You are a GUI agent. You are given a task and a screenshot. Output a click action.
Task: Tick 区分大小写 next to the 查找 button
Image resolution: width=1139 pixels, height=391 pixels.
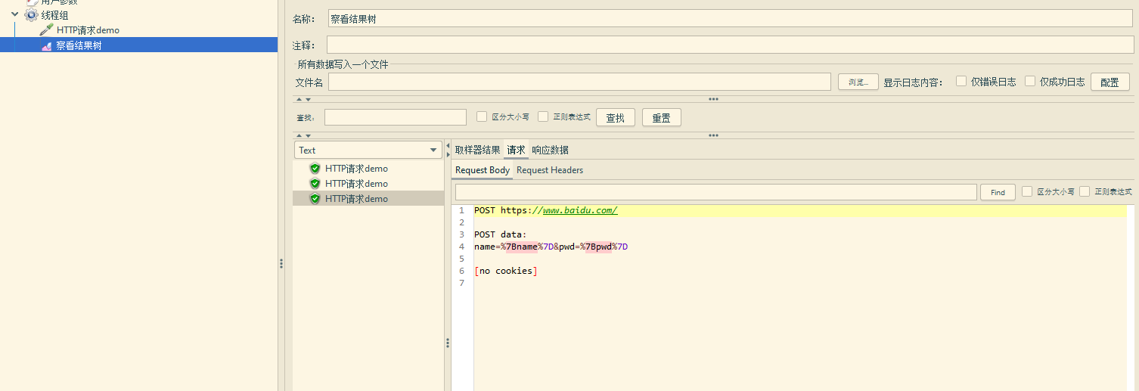(x=482, y=116)
